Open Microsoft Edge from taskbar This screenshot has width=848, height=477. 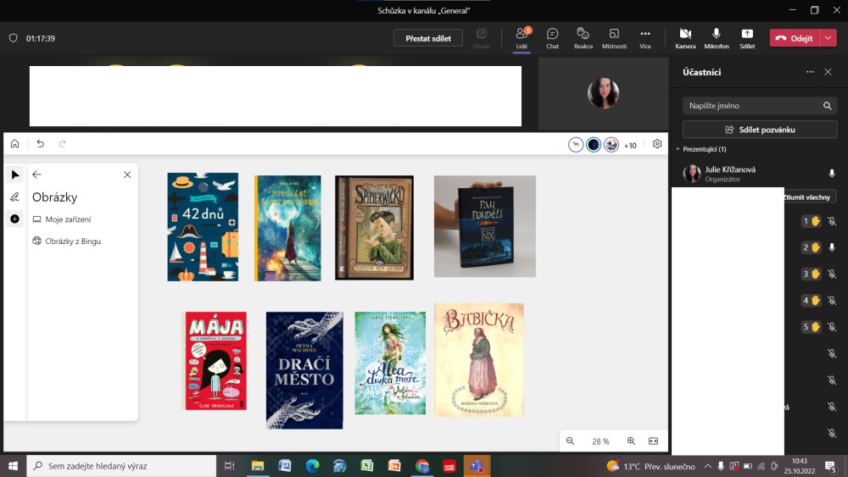[x=312, y=466]
